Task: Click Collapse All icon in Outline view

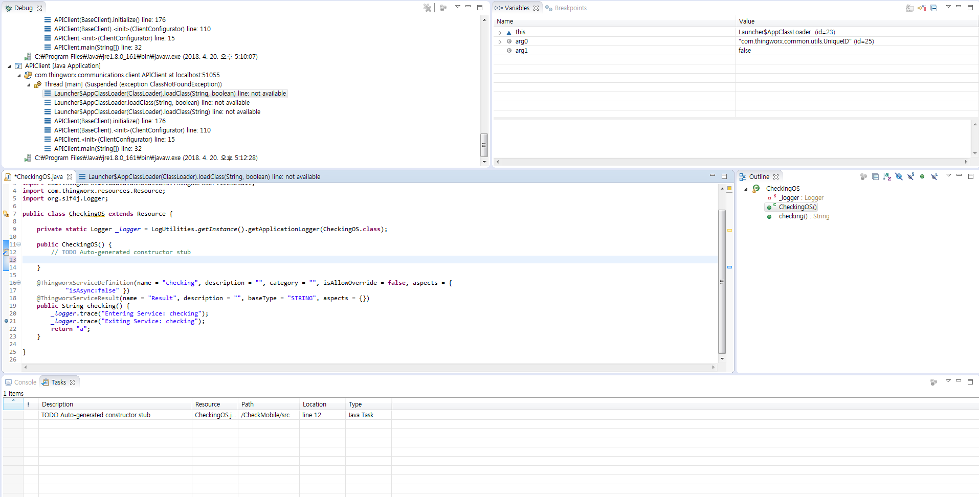Action: click(875, 176)
